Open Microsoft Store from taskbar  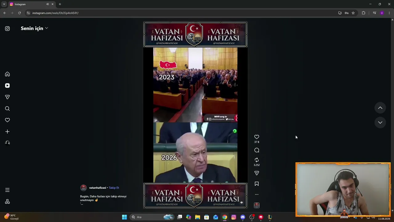[207, 217]
